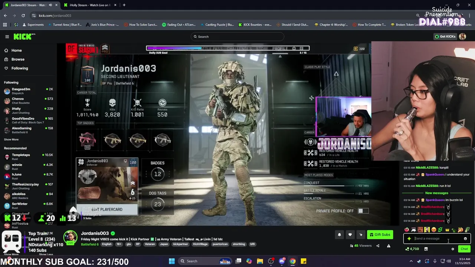
Task: Insert the crown emote from quick emotes
Action: (447, 230)
